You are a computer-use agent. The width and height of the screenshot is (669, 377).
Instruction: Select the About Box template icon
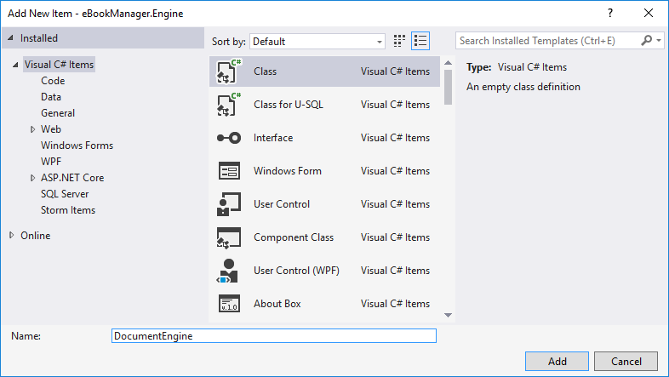(x=229, y=304)
